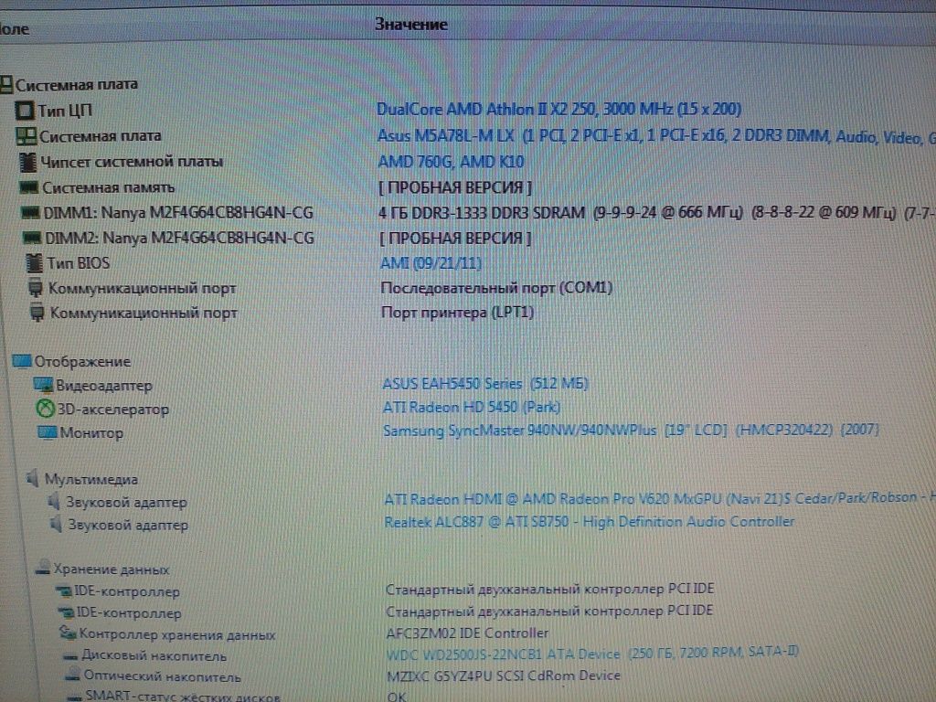The image size is (936, 702).
Task: Click the icon of second IDE-контроллер row
Action: [x=66, y=613]
